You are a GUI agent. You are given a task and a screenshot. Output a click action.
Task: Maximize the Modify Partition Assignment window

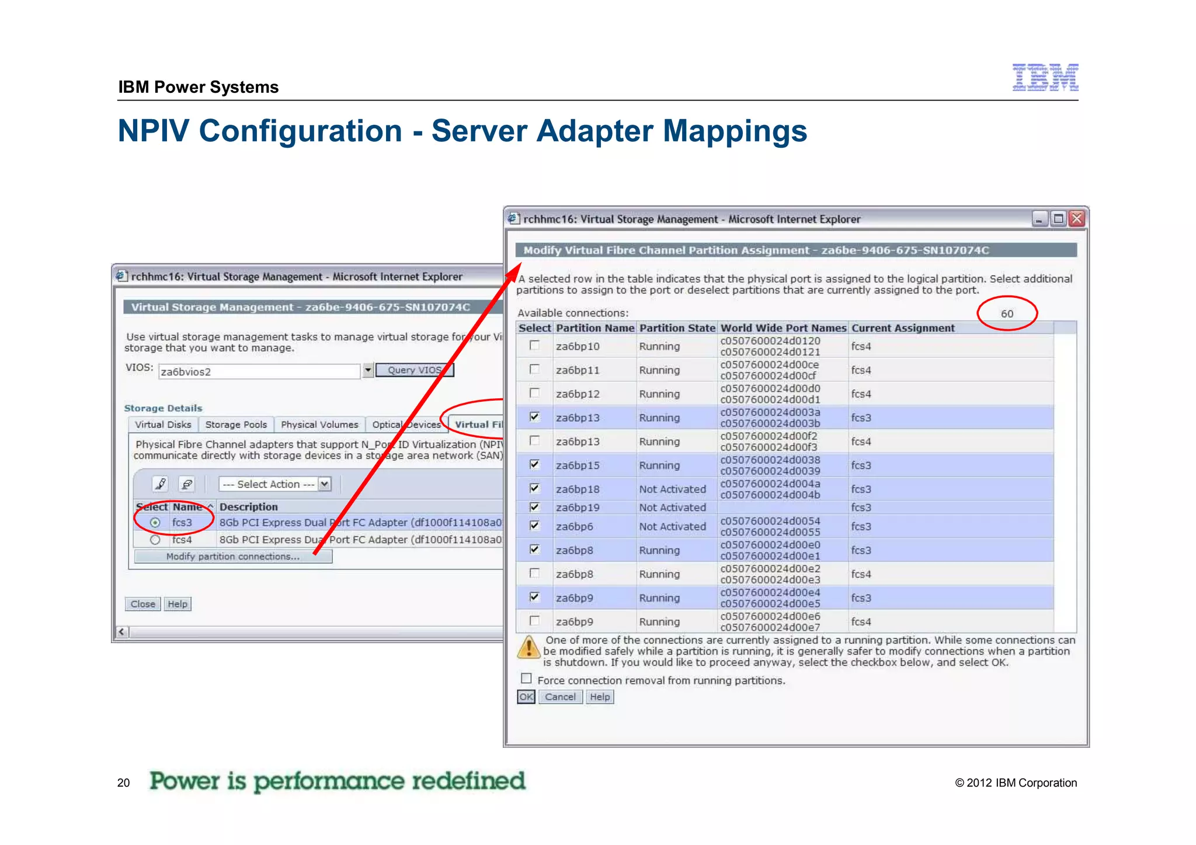tap(1058, 219)
